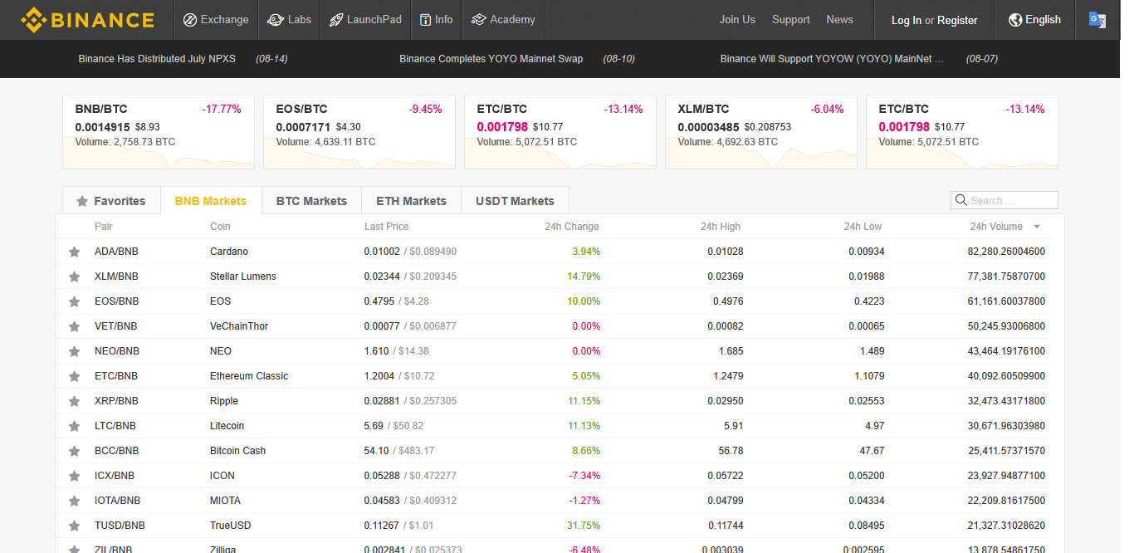Click the Stellar Lumens coin name
The width and height of the screenshot is (1134, 553).
[243, 276]
